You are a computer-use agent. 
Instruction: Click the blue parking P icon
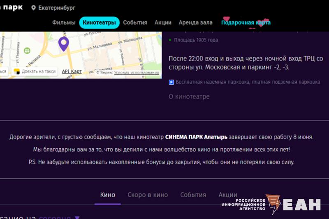coord(171,82)
